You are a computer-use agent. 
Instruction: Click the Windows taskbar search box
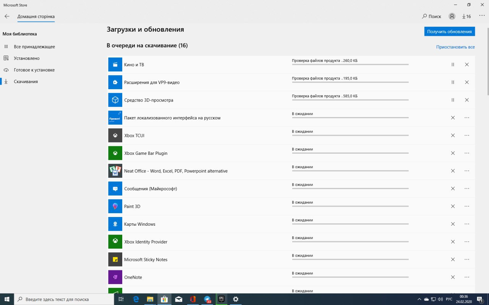click(64, 299)
